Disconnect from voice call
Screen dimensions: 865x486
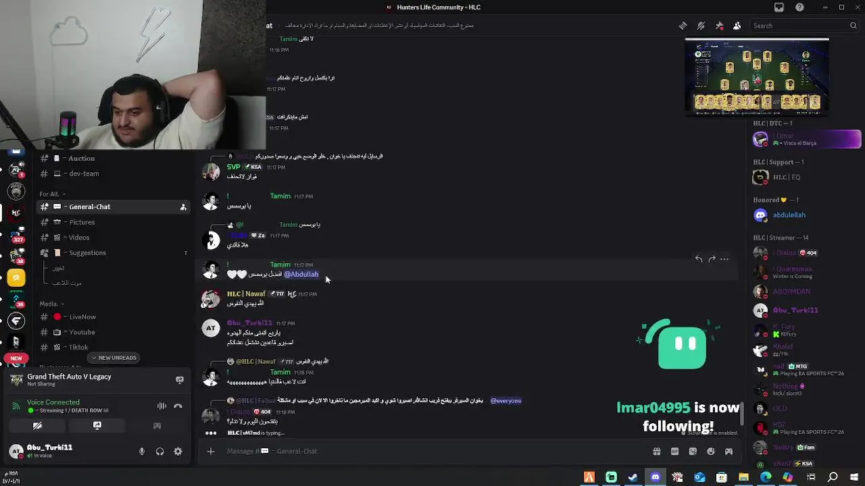178,406
